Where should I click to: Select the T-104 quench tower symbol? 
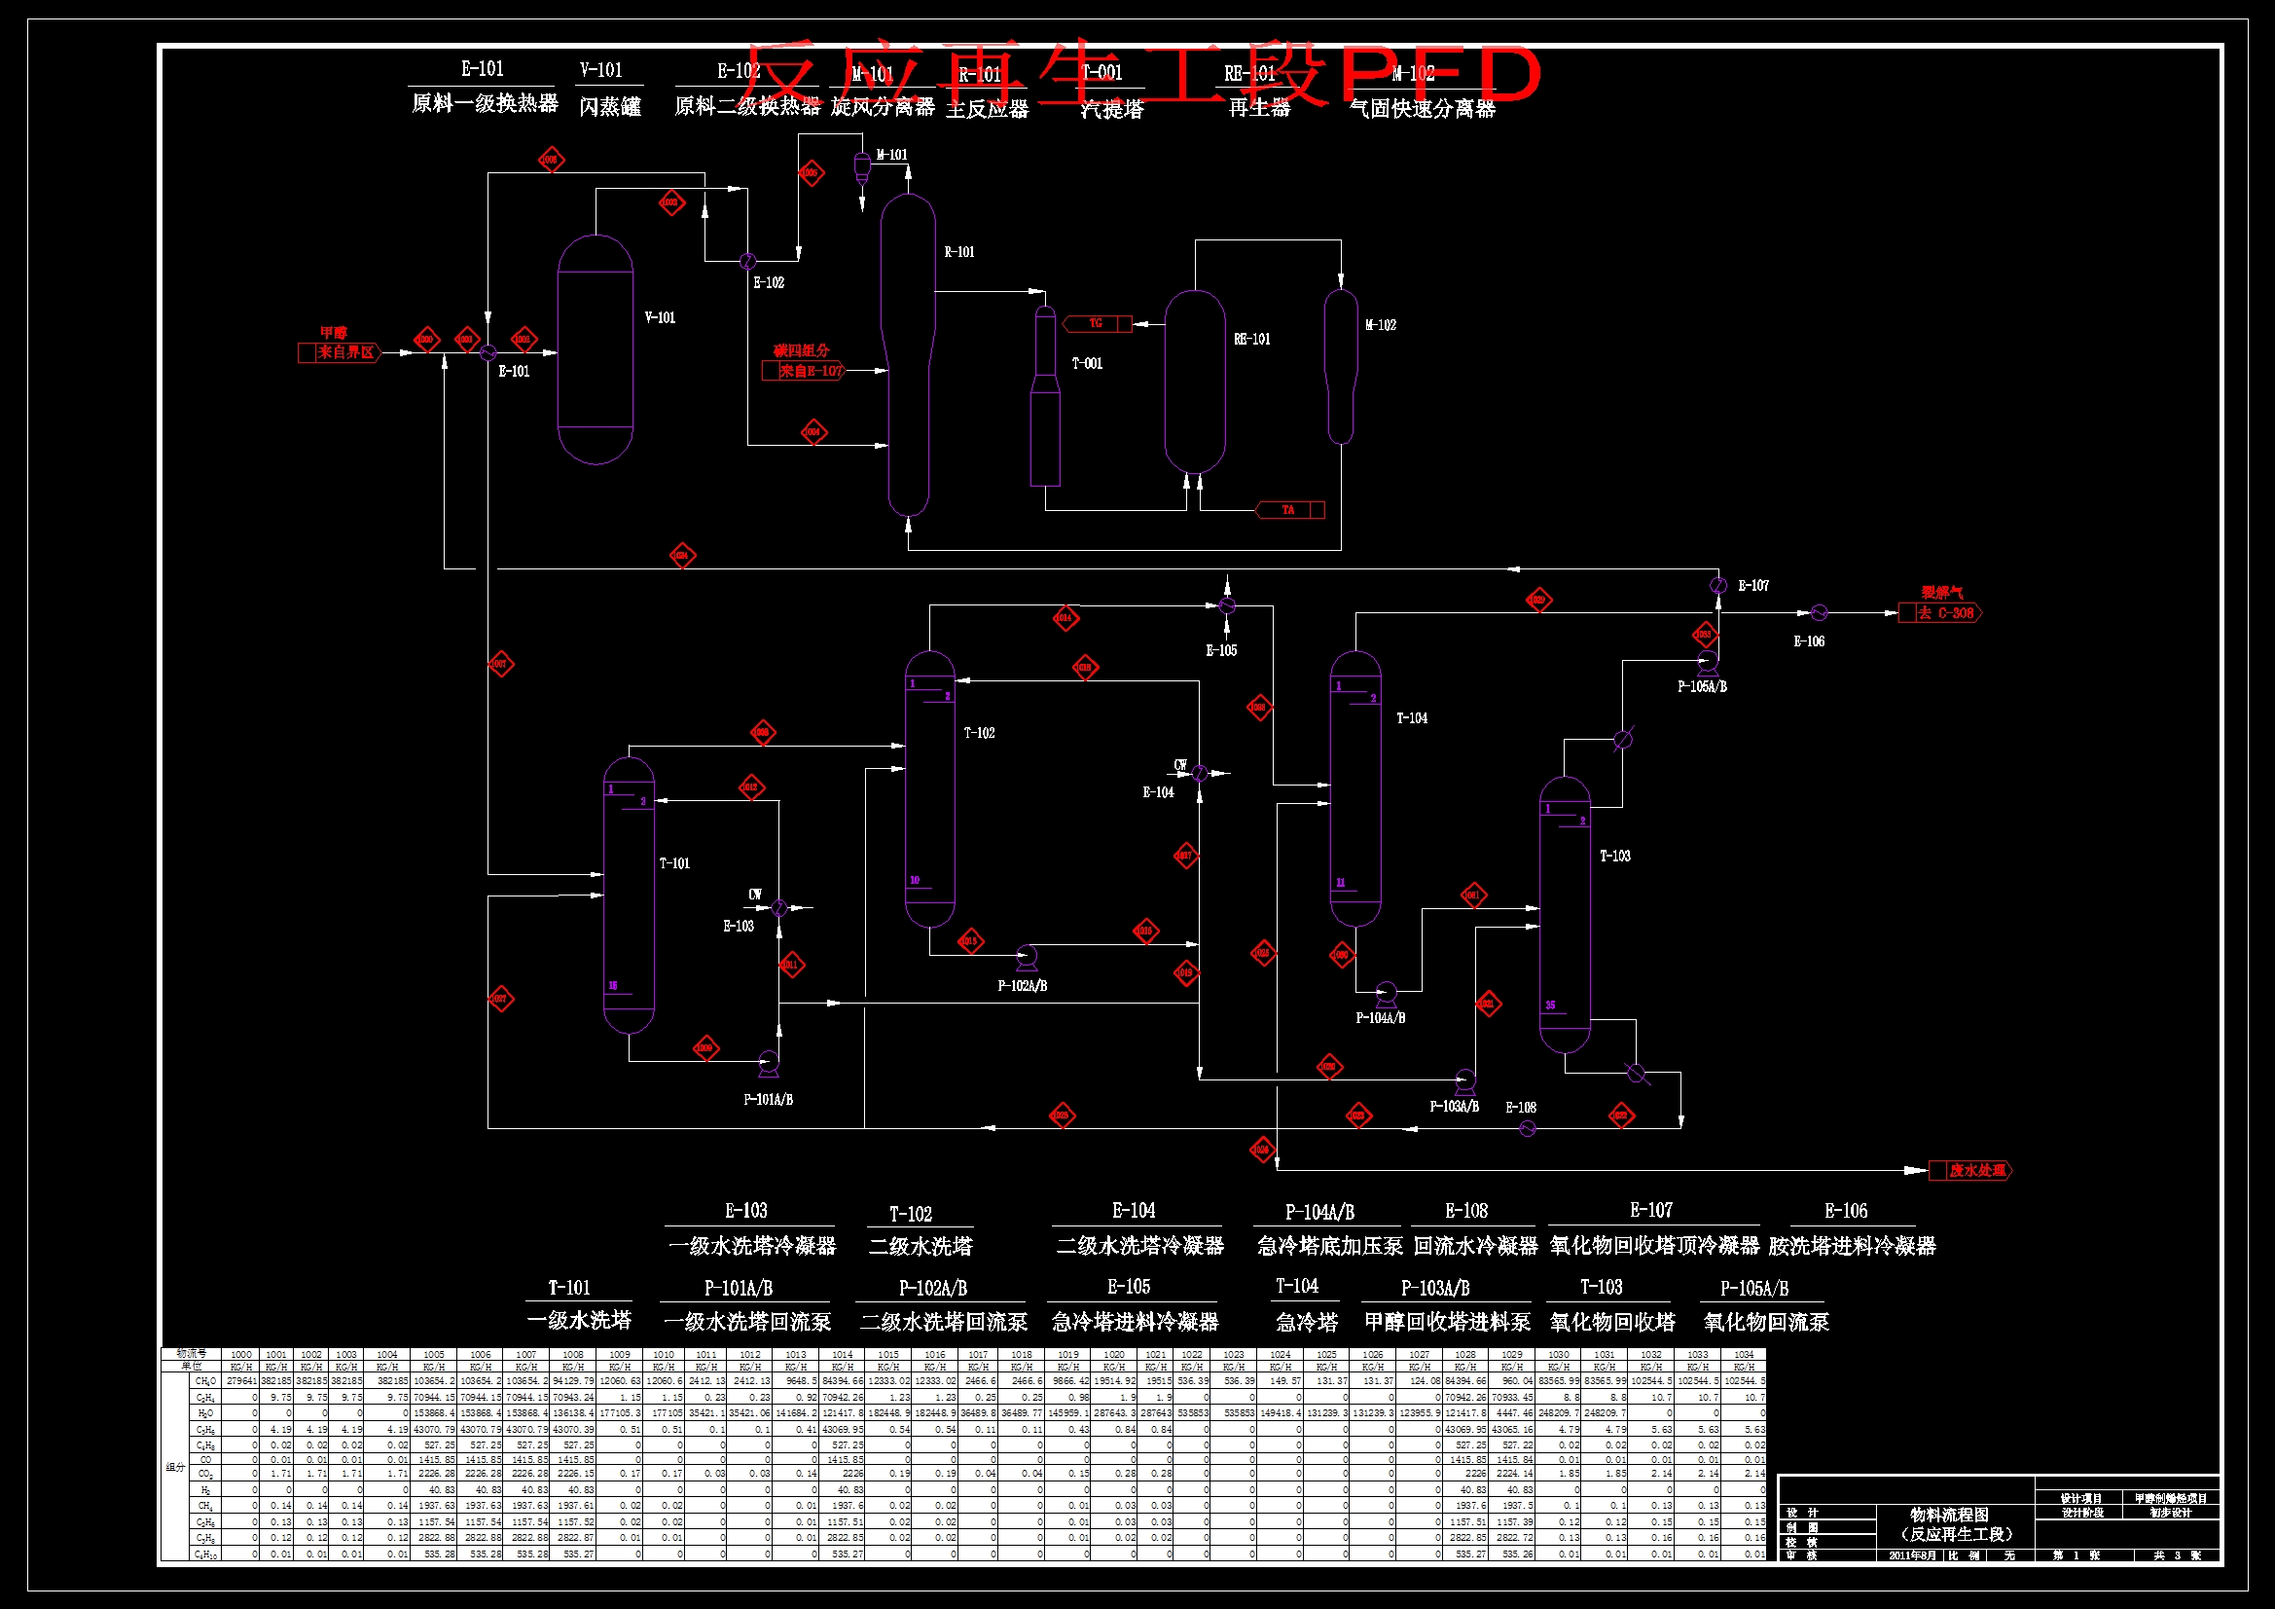pyautogui.click(x=1355, y=789)
